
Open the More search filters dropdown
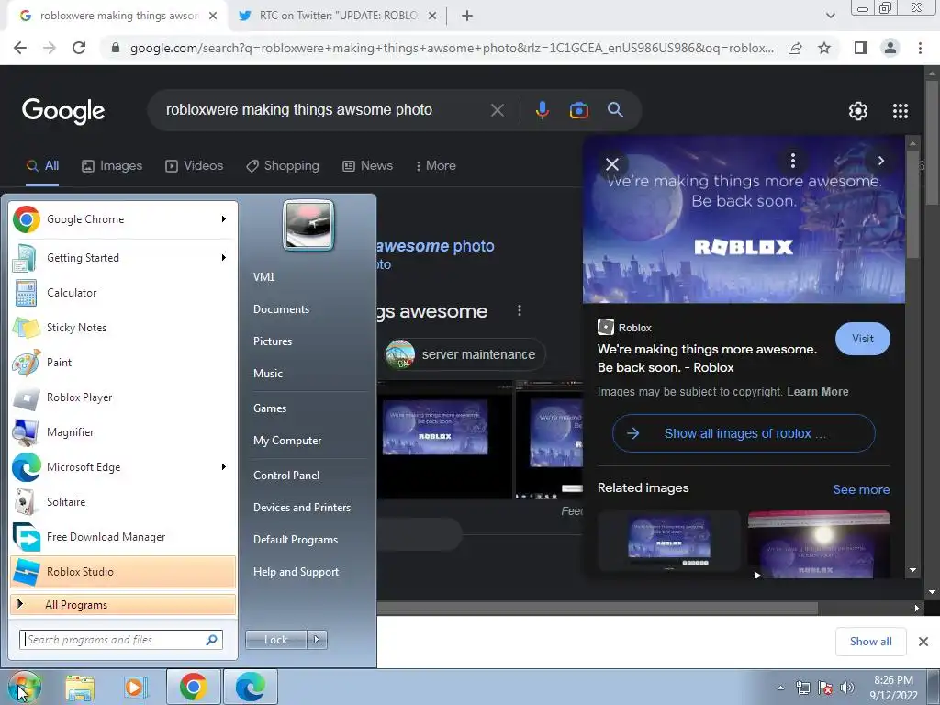[x=436, y=165]
